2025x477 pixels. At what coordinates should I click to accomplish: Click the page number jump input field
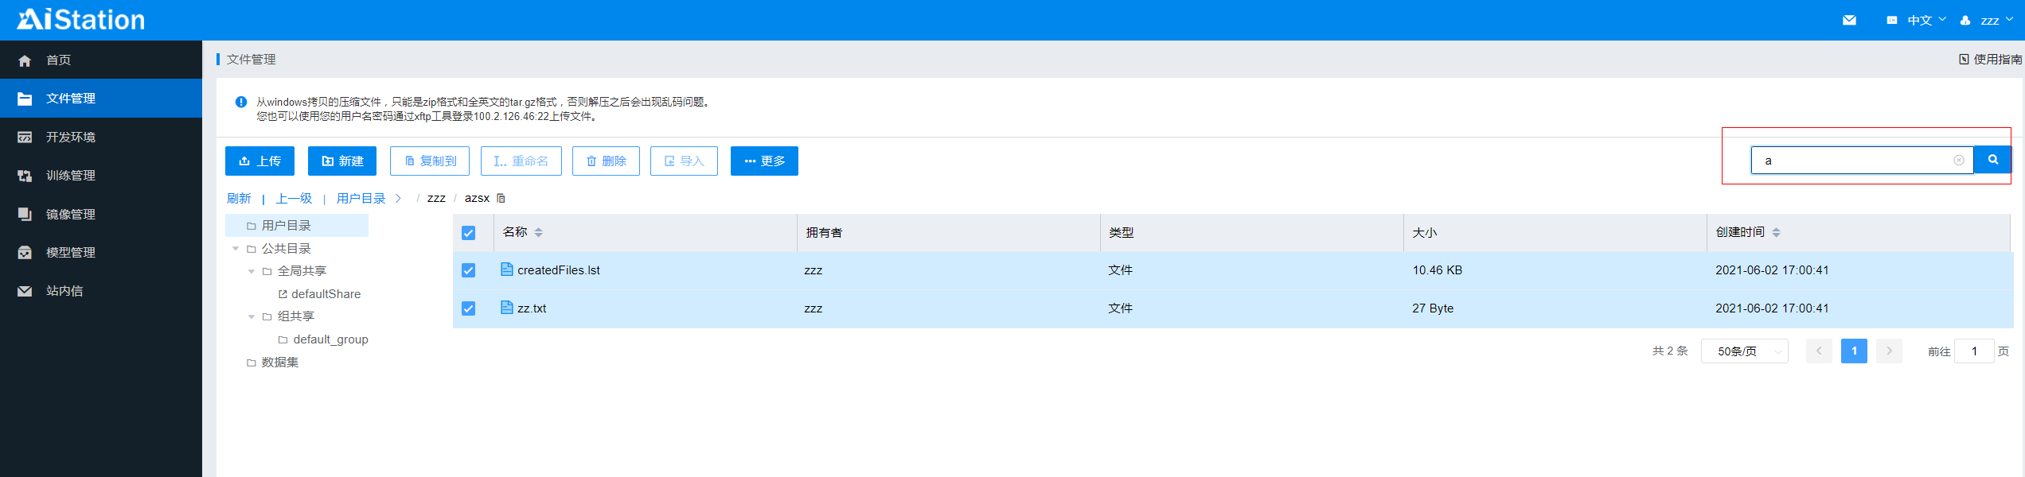pyautogui.click(x=1973, y=351)
